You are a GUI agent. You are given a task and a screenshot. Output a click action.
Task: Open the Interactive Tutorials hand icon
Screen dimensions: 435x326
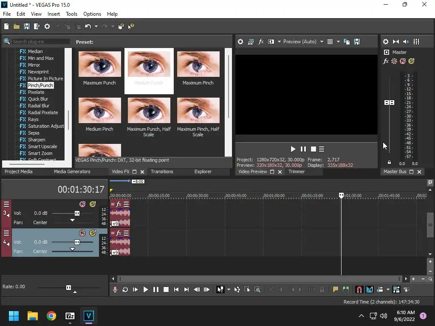pos(121,26)
